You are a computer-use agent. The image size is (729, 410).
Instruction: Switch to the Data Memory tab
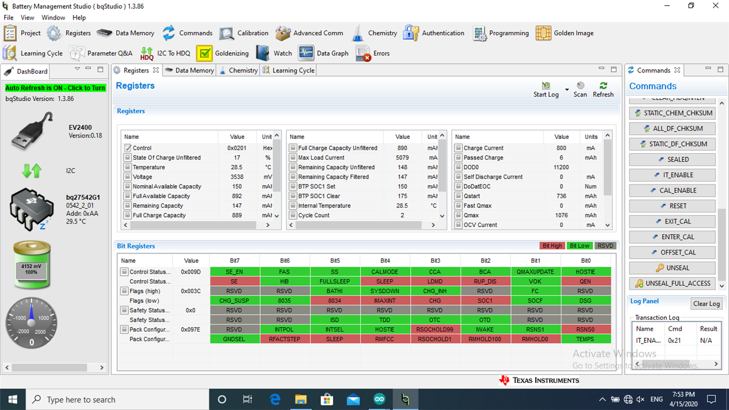pyautogui.click(x=189, y=70)
